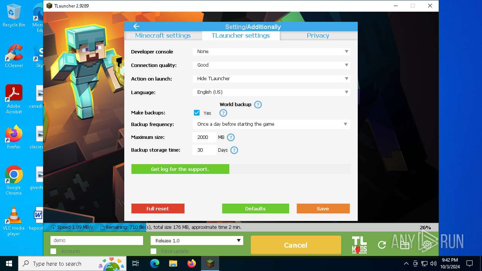The height and width of the screenshot is (271, 482).
Task: Click Get log for the support button
Action: 180,169
